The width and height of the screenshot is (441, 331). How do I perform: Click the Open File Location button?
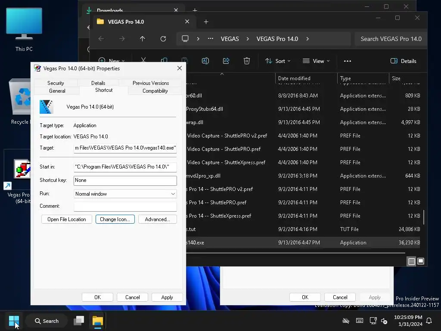tap(67, 219)
